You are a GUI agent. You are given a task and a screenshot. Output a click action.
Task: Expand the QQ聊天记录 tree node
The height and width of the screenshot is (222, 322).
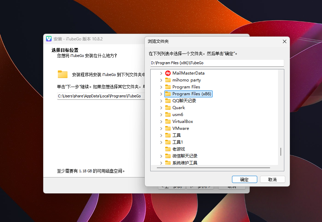point(161,101)
